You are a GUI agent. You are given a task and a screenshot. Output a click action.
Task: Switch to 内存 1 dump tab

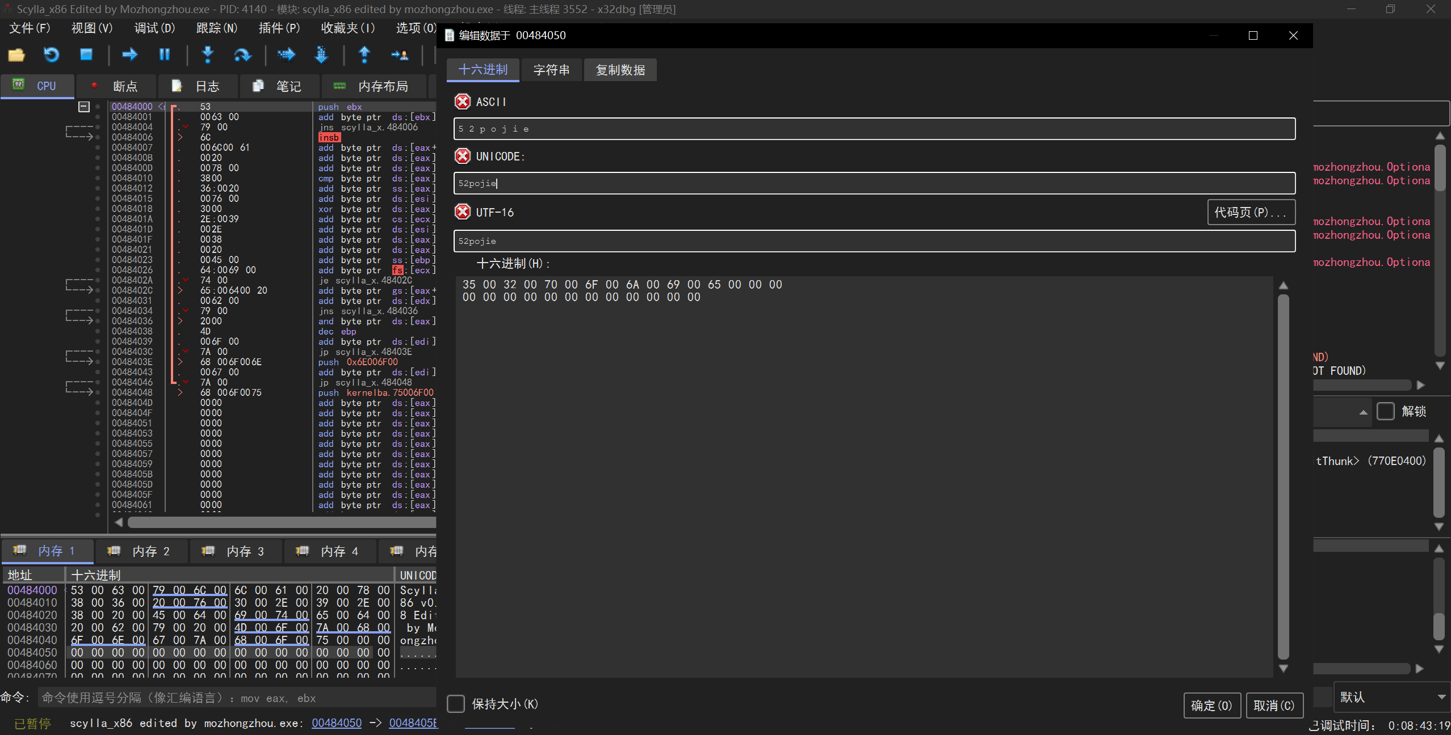tap(48, 551)
